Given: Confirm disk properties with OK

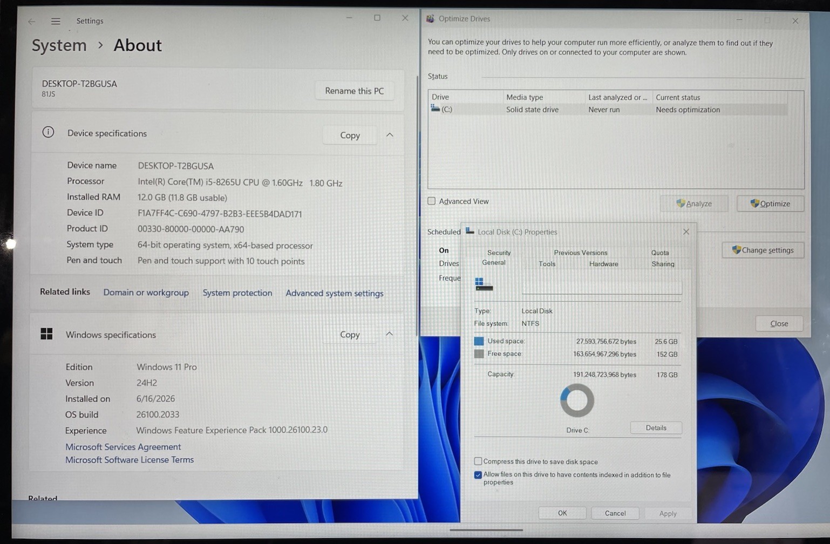Looking at the screenshot, I should click(x=562, y=513).
